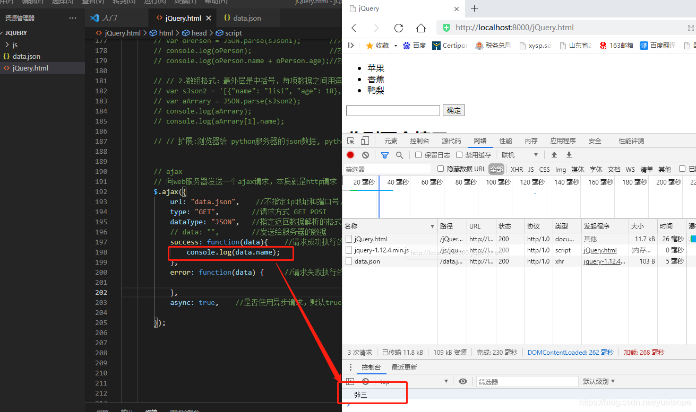Open the Certipor bookmark
This screenshot has width=696, height=412.
(450, 46)
